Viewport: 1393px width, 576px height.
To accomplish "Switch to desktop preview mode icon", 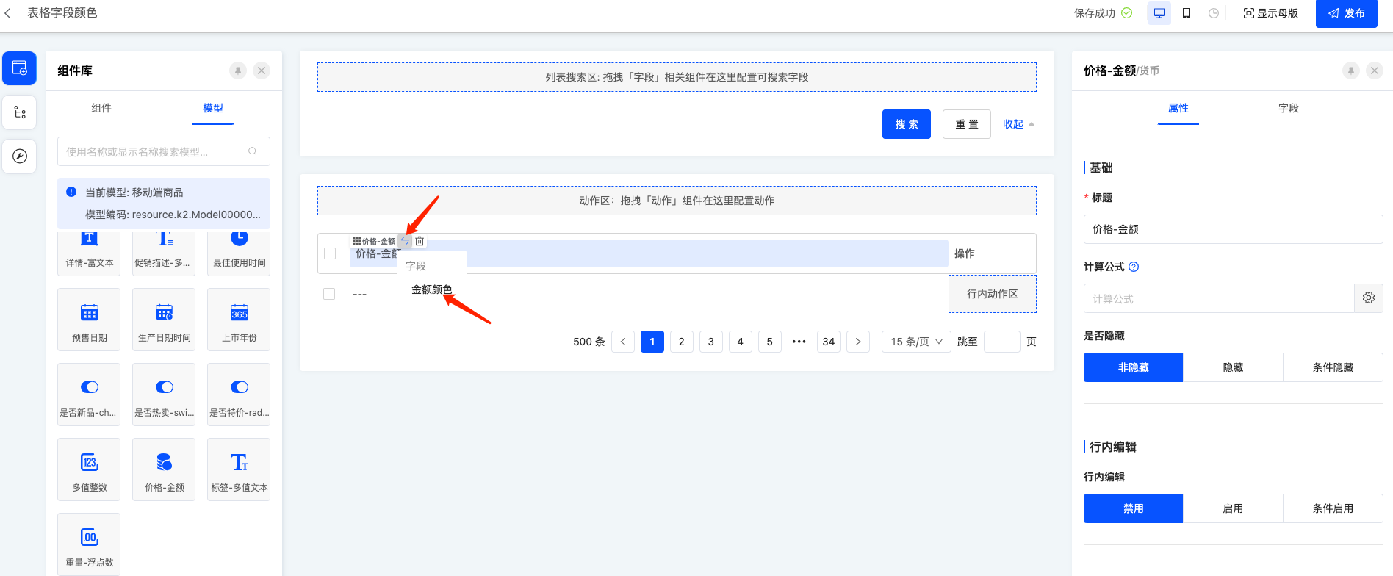I will coord(1159,13).
